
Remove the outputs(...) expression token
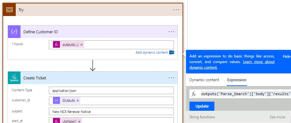click(x=81, y=45)
